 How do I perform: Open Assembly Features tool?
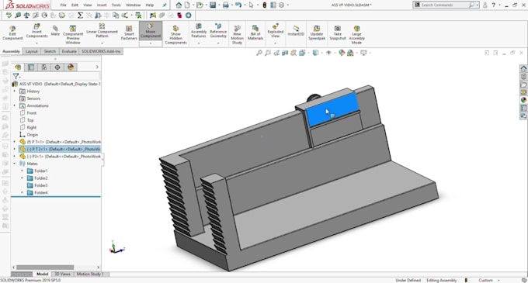pyautogui.click(x=199, y=30)
